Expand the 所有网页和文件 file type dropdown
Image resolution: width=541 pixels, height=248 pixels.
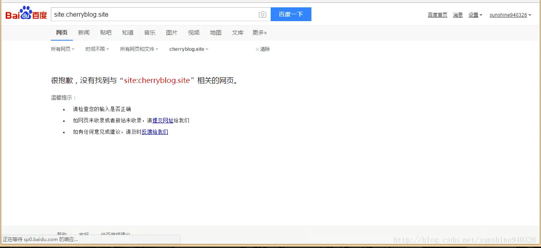pos(139,49)
